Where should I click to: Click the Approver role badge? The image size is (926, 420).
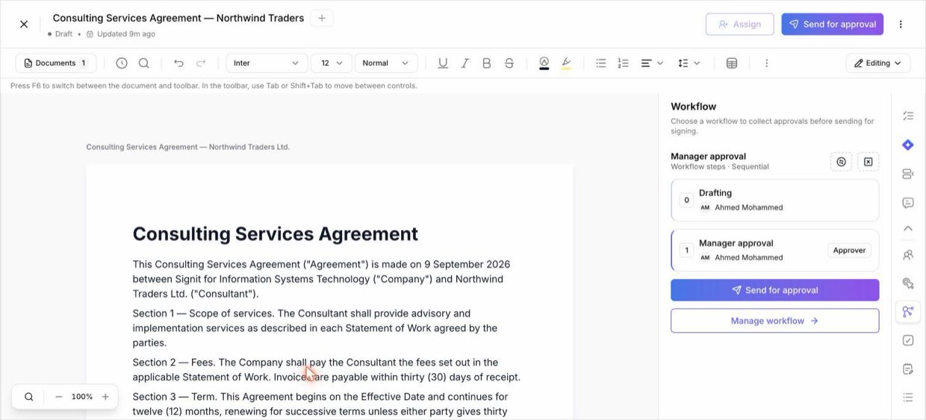coord(849,250)
